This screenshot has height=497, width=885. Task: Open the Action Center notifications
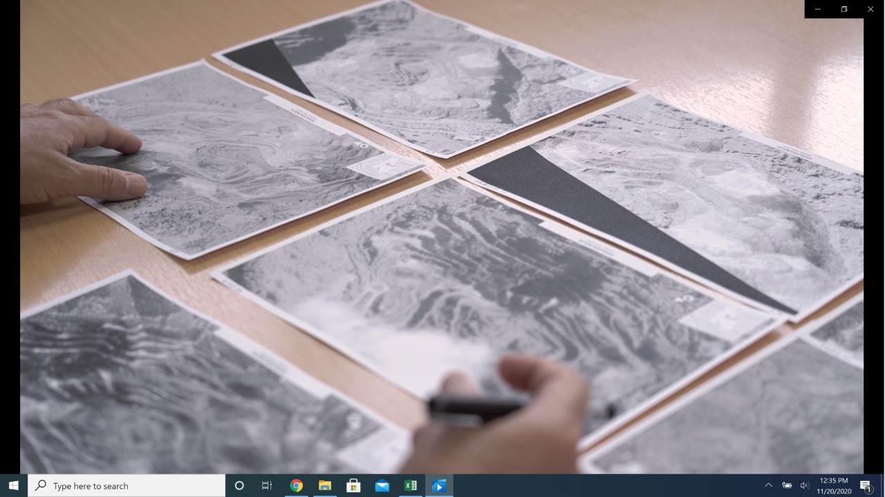click(866, 486)
